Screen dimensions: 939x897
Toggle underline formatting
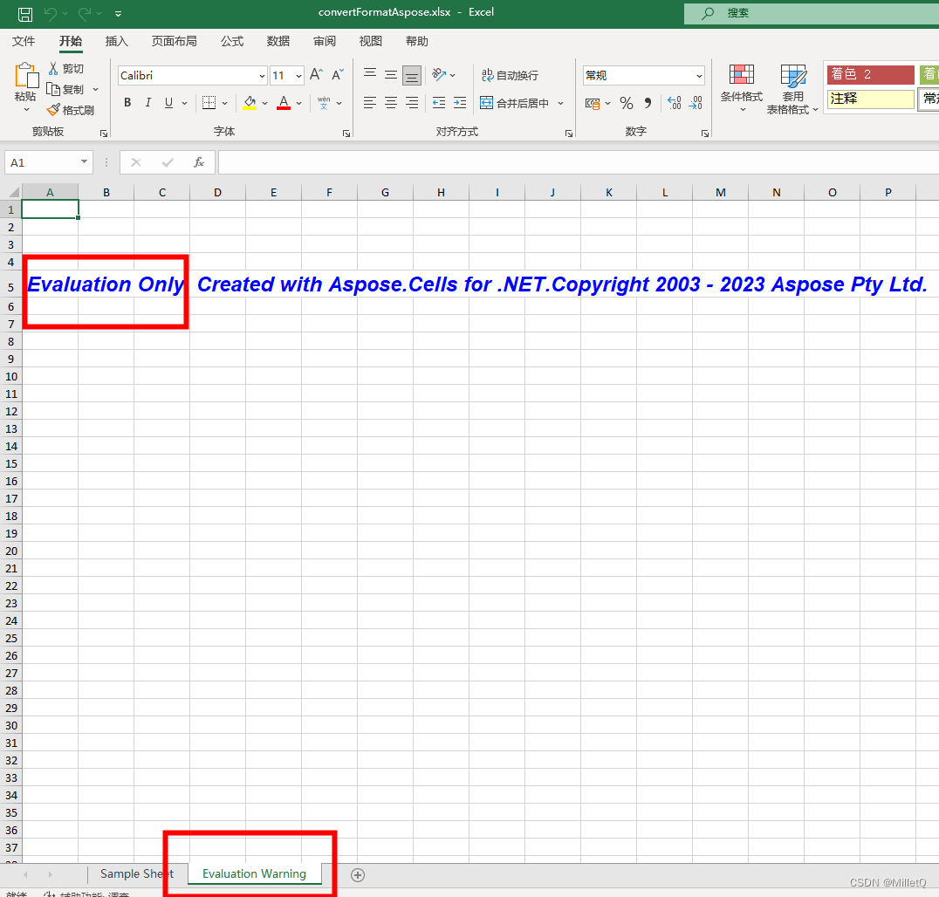[169, 103]
